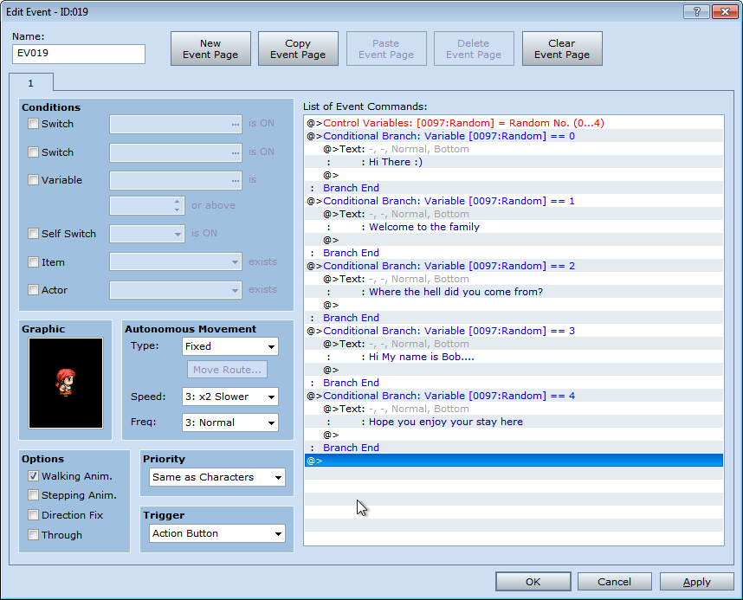The width and height of the screenshot is (743, 600).
Task: Toggle the Direction Fix checkbox
Action: pyautogui.click(x=34, y=515)
